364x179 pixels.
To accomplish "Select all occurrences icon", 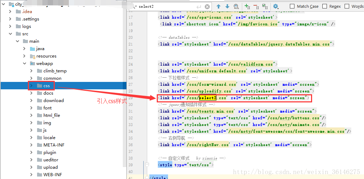I will [x=265, y=6].
